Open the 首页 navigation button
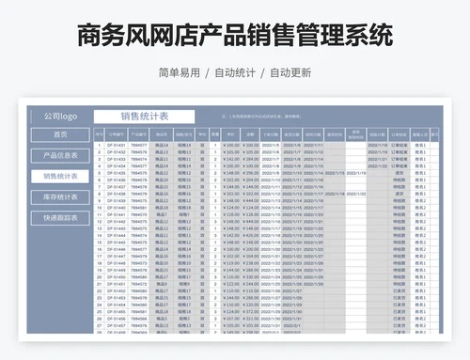Screen dimensions: 470x360 (x=60, y=134)
